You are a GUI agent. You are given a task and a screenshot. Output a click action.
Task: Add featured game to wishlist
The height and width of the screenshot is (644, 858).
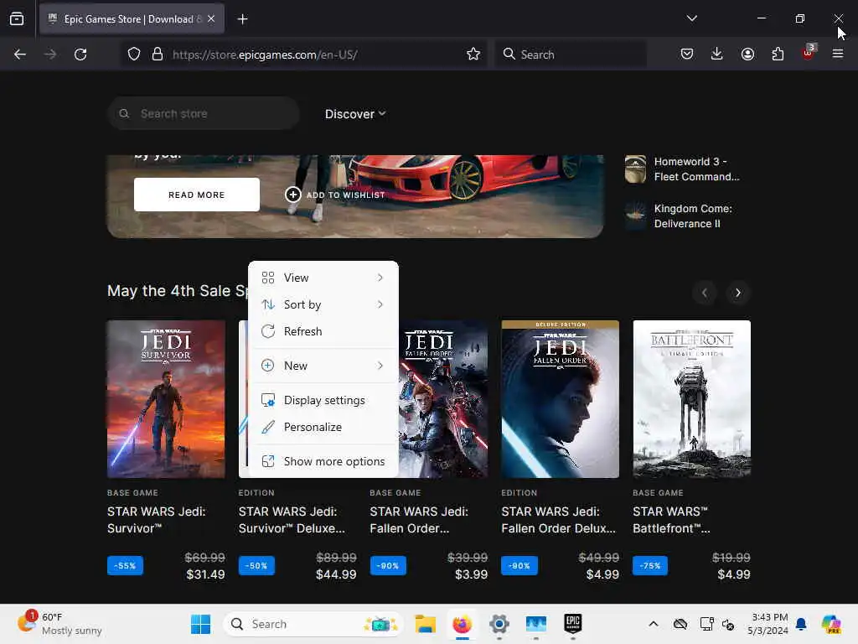point(335,195)
